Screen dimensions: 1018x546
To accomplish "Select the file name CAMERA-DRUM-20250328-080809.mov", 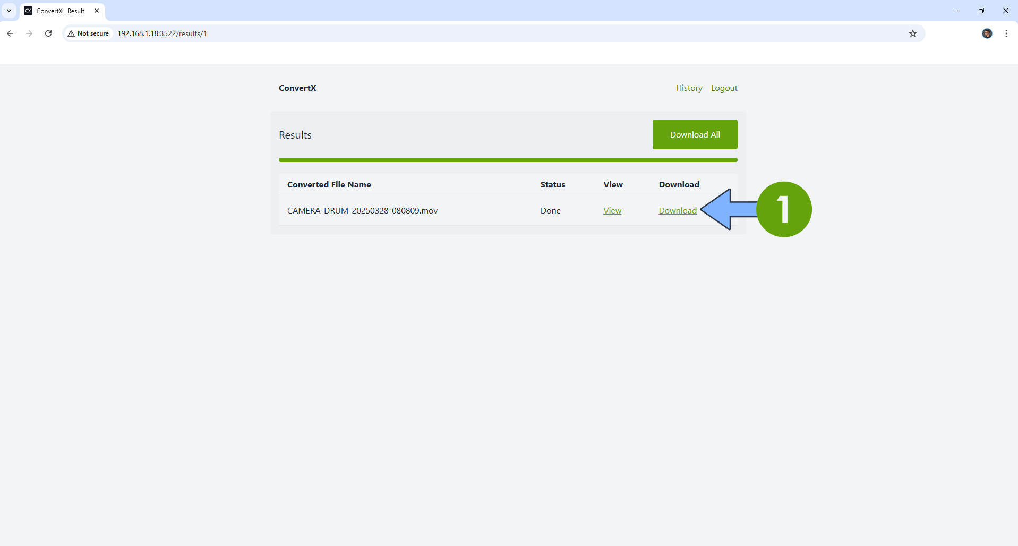I will [362, 211].
